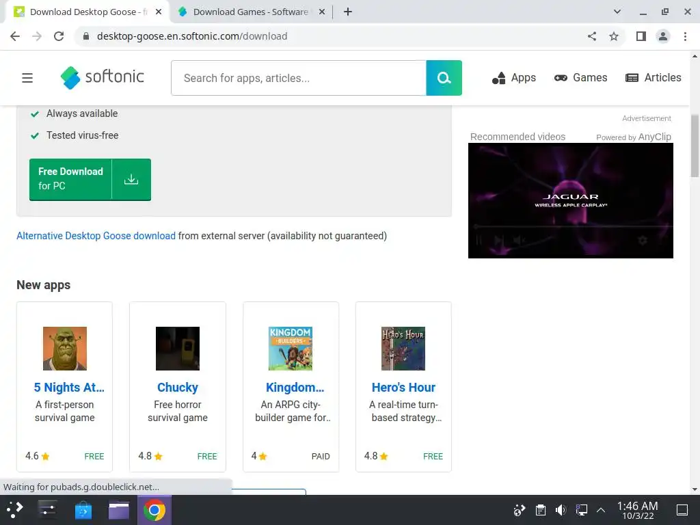Open Alternative Desktop Goose download link
This screenshot has width=700, height=525.
click(x=96, y=236)
